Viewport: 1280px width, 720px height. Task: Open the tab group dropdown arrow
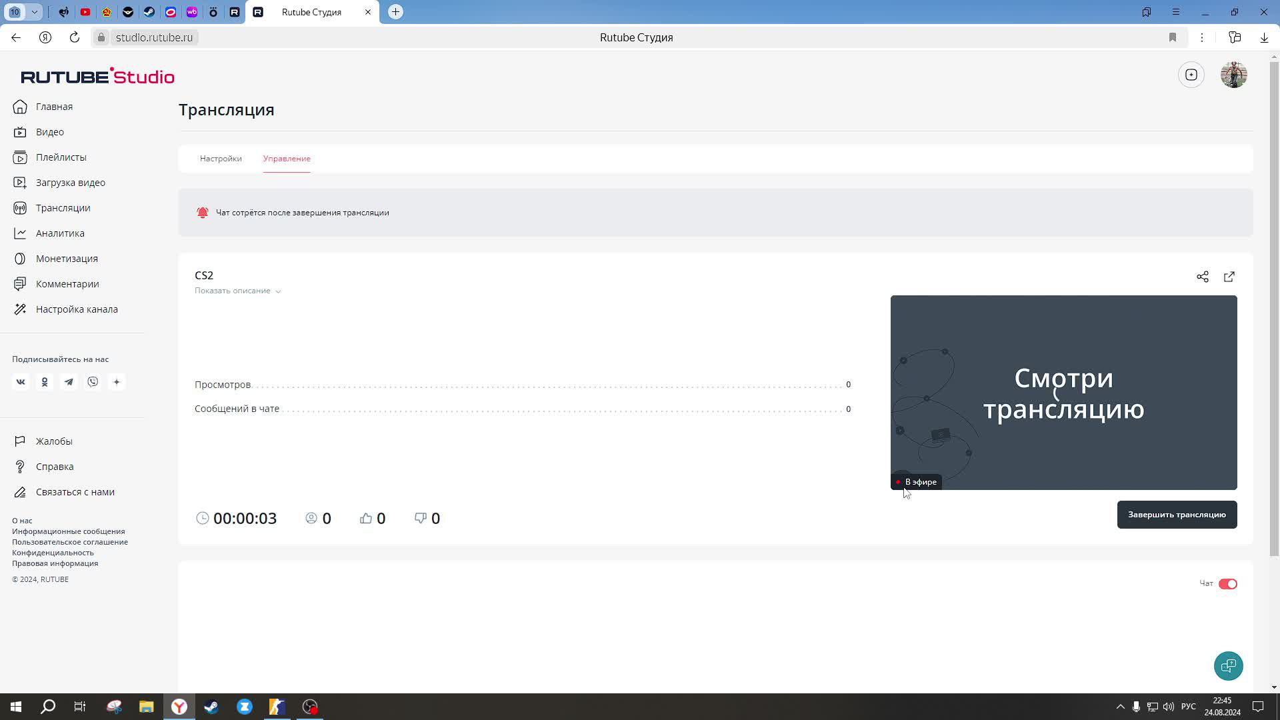coord(35,12)
